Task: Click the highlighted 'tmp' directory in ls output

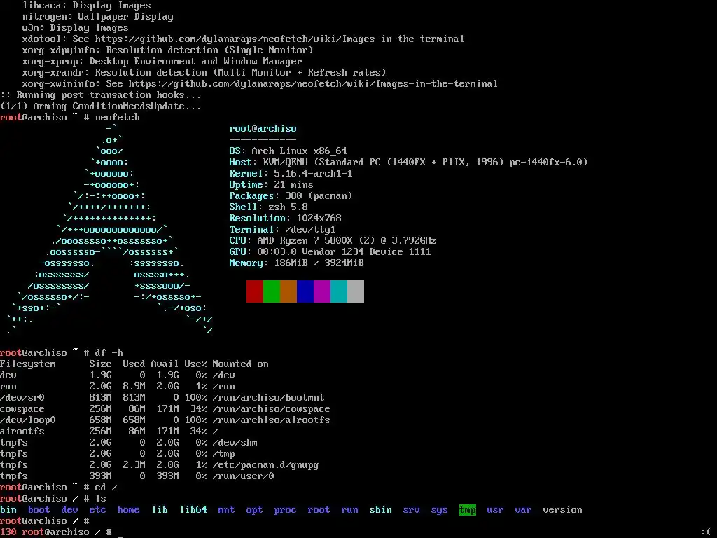Action: click(467, 510)
